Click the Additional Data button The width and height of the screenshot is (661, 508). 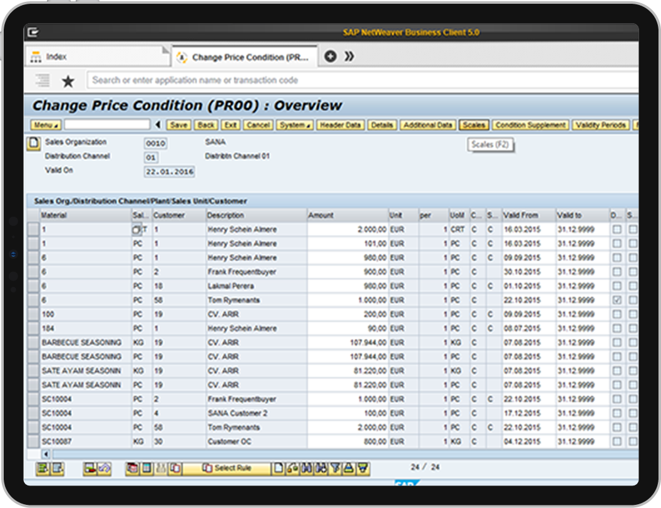pyautogui.click(x=428, y=125)
